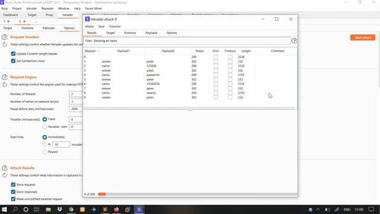The width and height of the screenshot is (380, 214).
Task: Open the Project menu
Action: pos(17,8)
